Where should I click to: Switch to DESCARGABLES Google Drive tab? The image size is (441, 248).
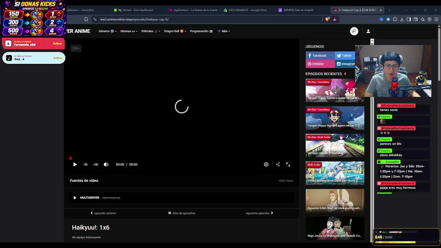pos(248,10)
